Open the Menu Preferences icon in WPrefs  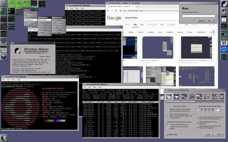click(x=184, y=97)
